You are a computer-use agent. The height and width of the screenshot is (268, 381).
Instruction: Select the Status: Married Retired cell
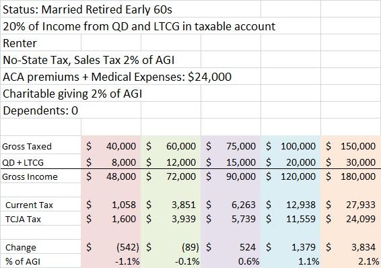[x=88, y=9]
